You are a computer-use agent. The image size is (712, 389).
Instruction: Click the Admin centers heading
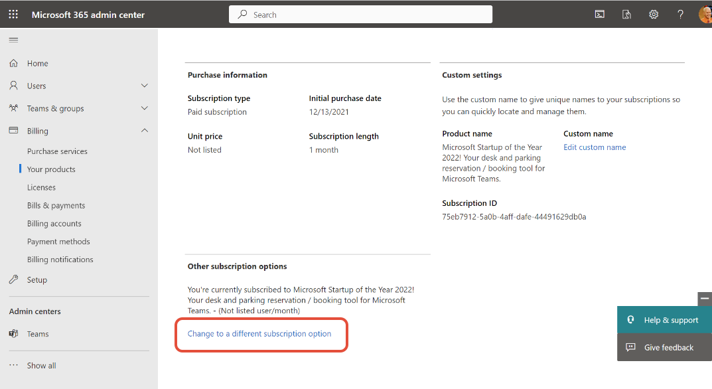[x=35, y=311]
